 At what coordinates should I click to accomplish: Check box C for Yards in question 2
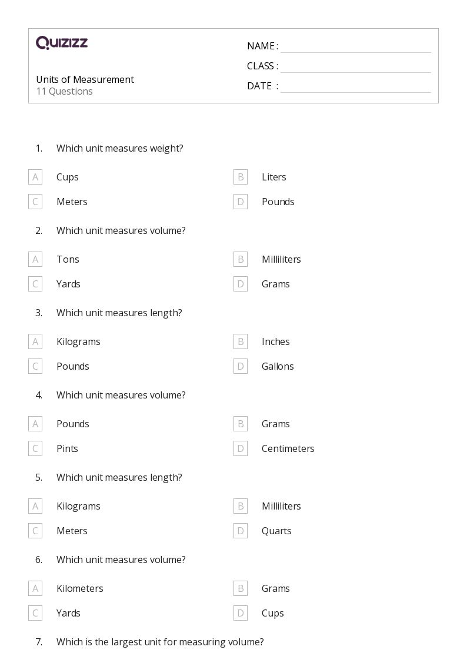click(35, 284)
